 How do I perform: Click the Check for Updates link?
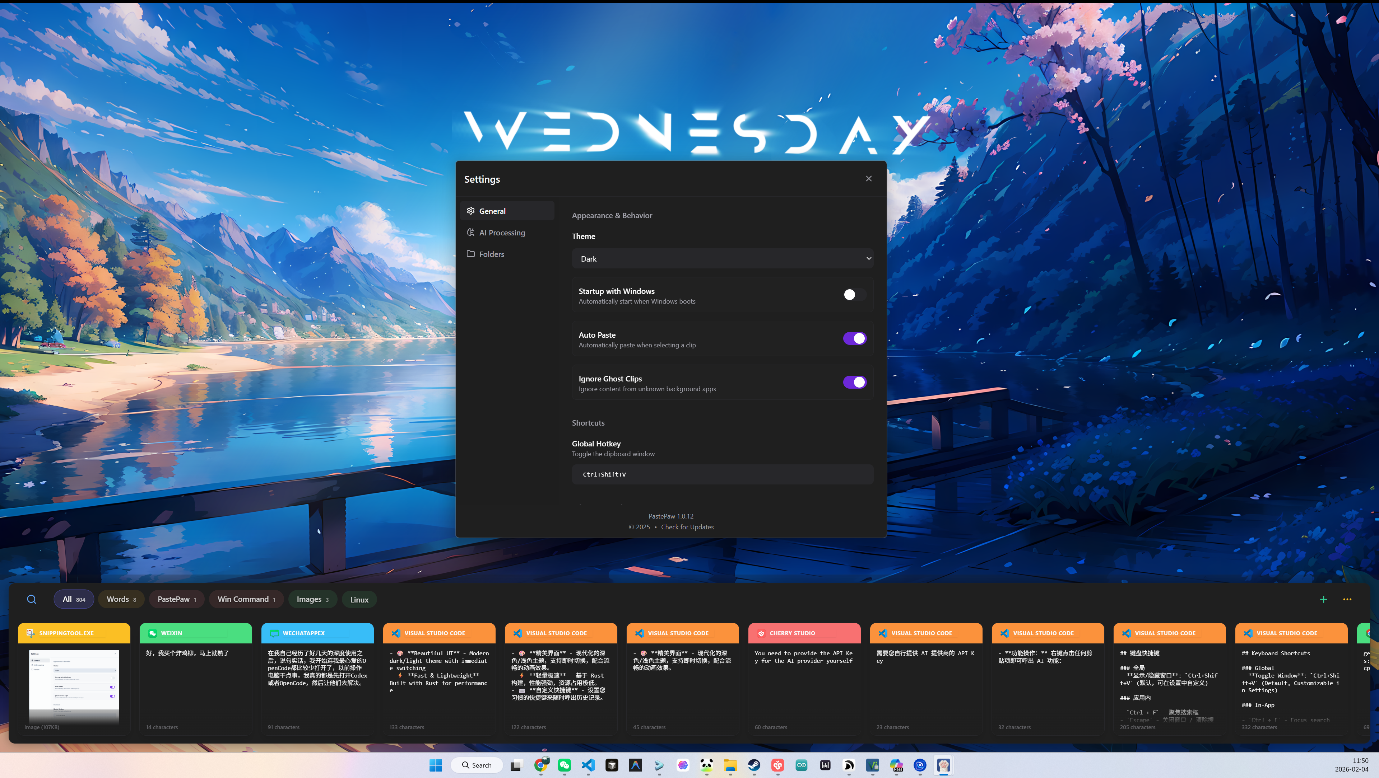(x=687, y=527)
